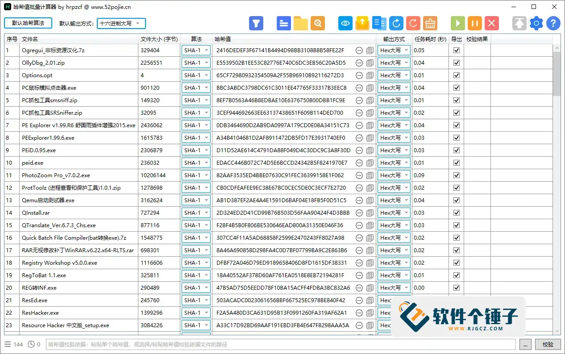The height and width of the screenshot is (354, 565).
Task: Click the 默认哈希算法 button
Action: click(x=28, y=23)
